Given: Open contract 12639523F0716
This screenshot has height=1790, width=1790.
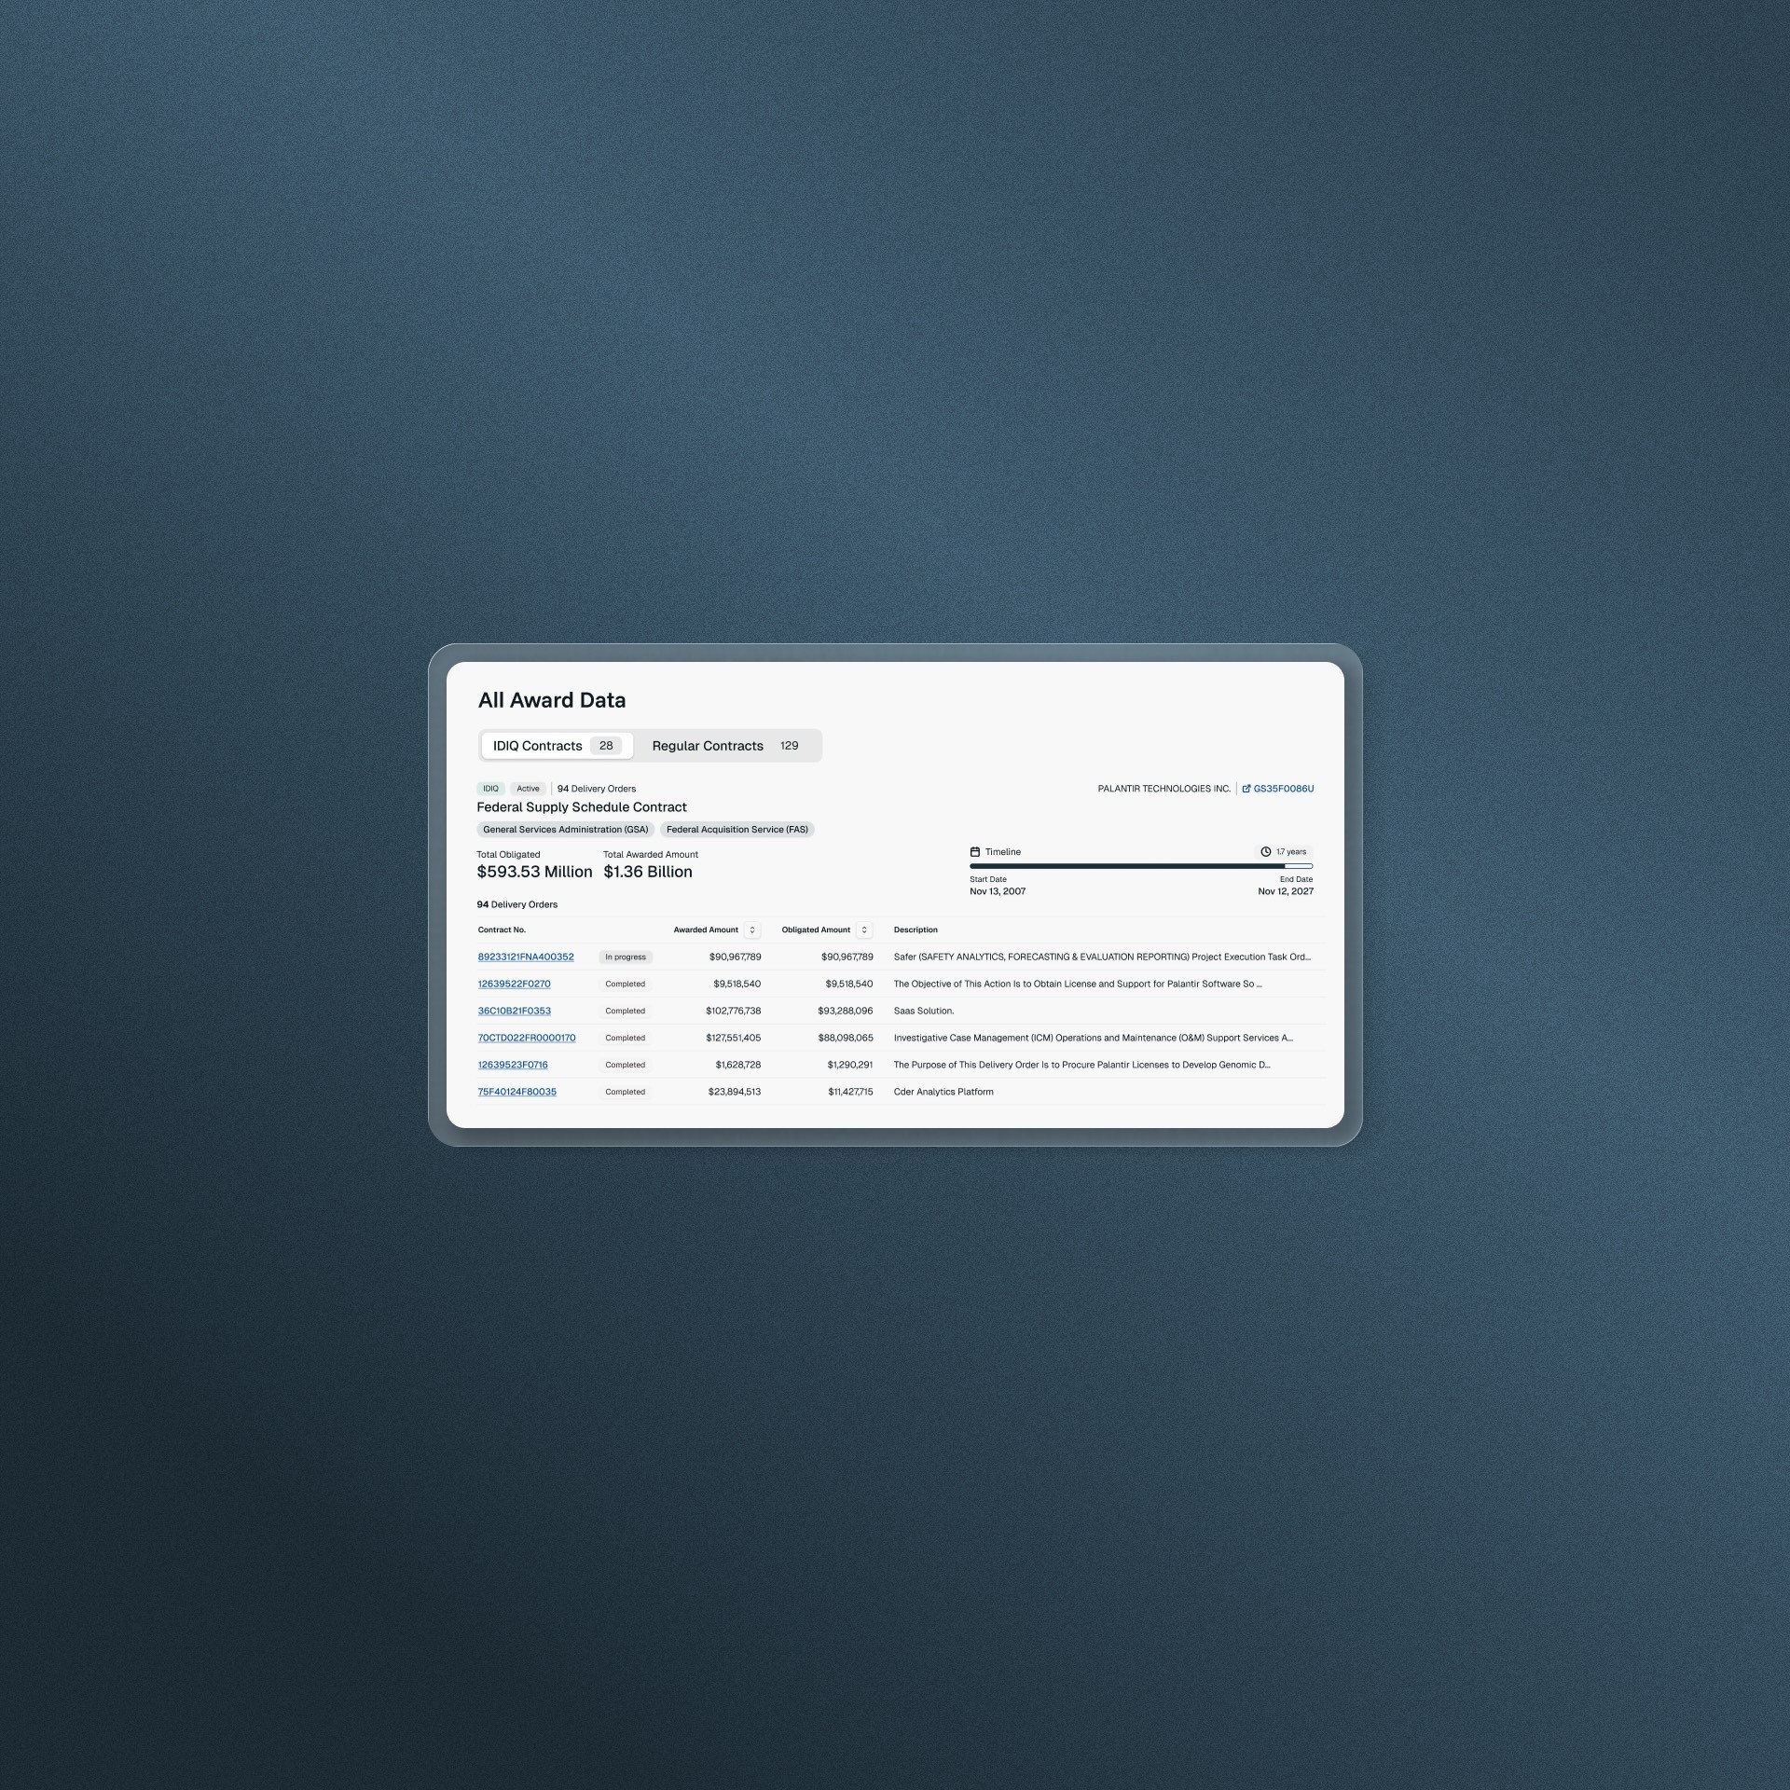Looking at the screenshot, I should pyautogui.click(x=513, y=1065).
